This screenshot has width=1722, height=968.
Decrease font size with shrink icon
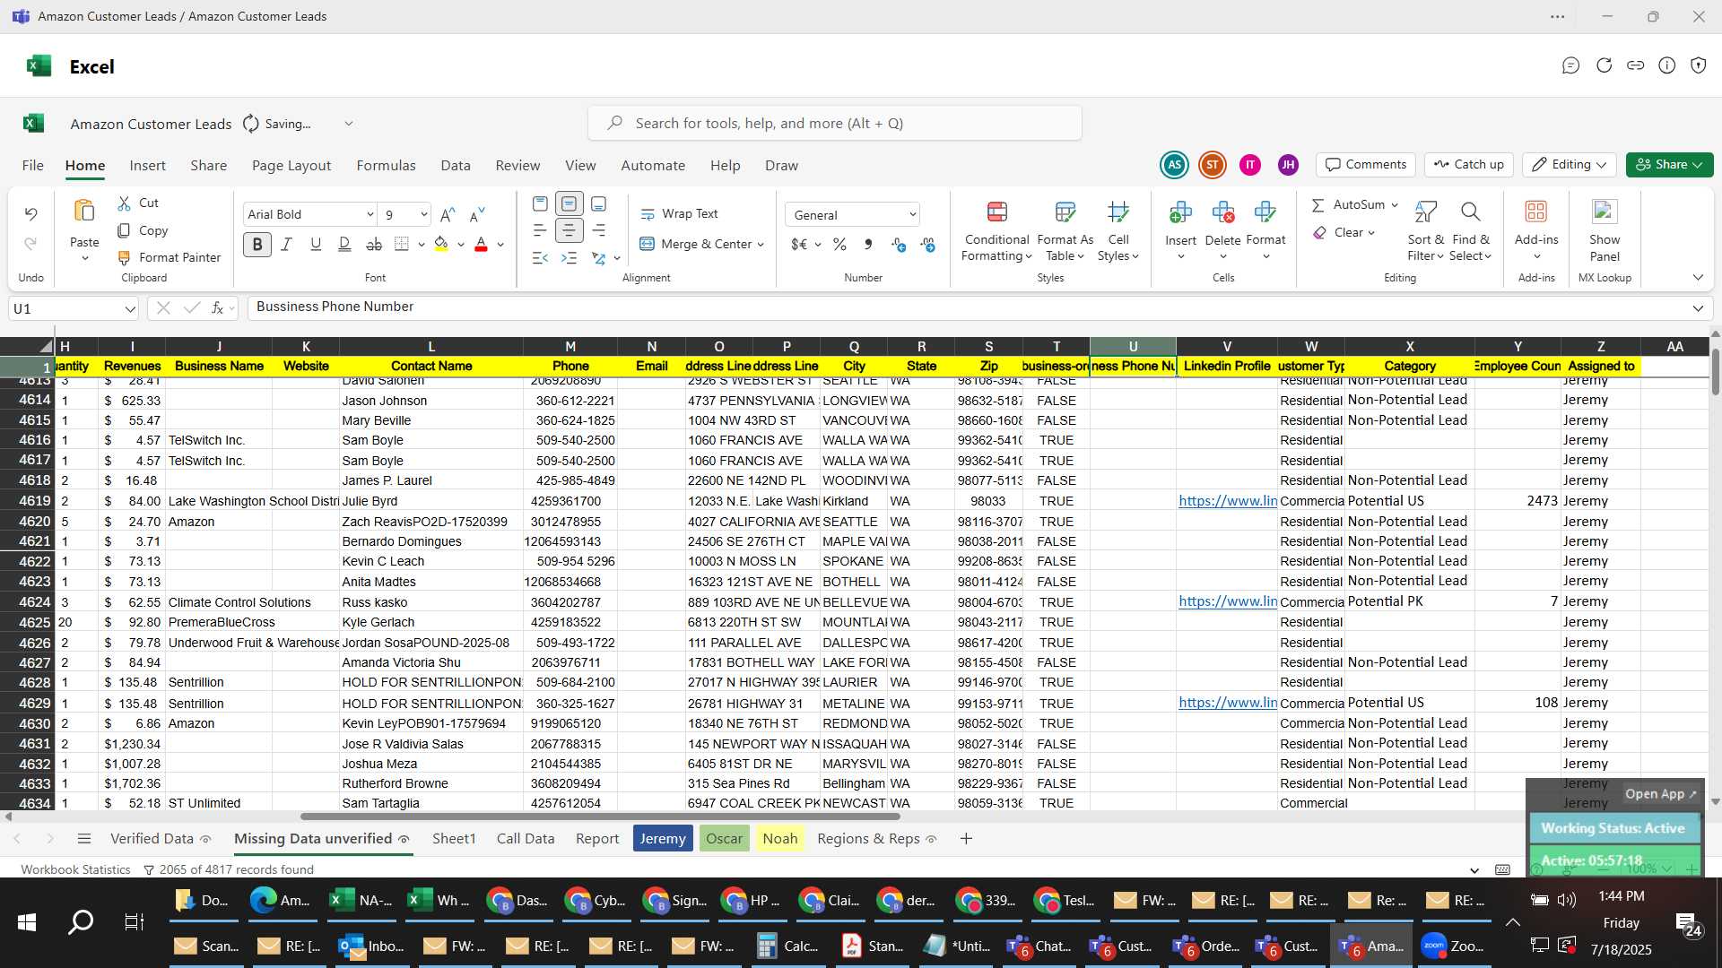[477, 214]
